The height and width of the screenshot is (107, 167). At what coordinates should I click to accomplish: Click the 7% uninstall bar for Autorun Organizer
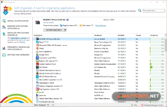point(157,86)
